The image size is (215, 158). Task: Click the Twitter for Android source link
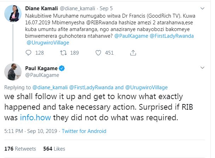point(84,131)
